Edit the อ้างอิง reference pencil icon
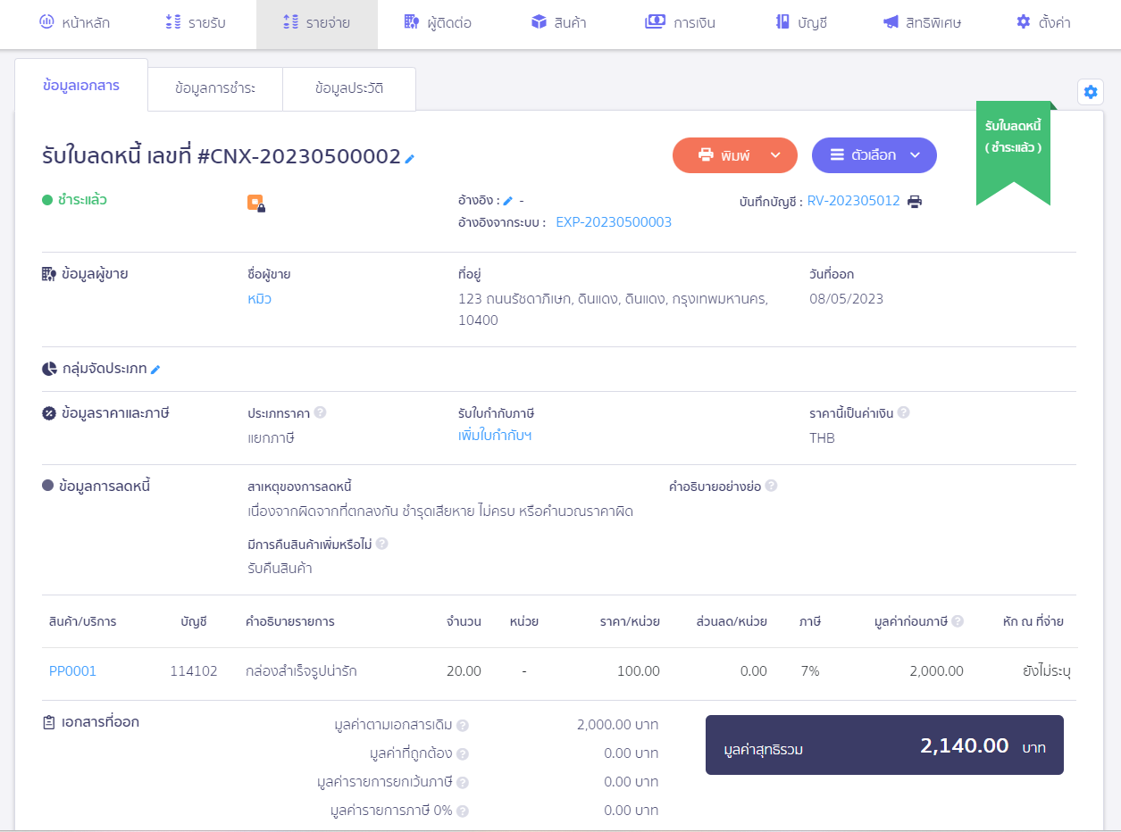Screen dimensions: 1121x832 click(x=508, y=201)
